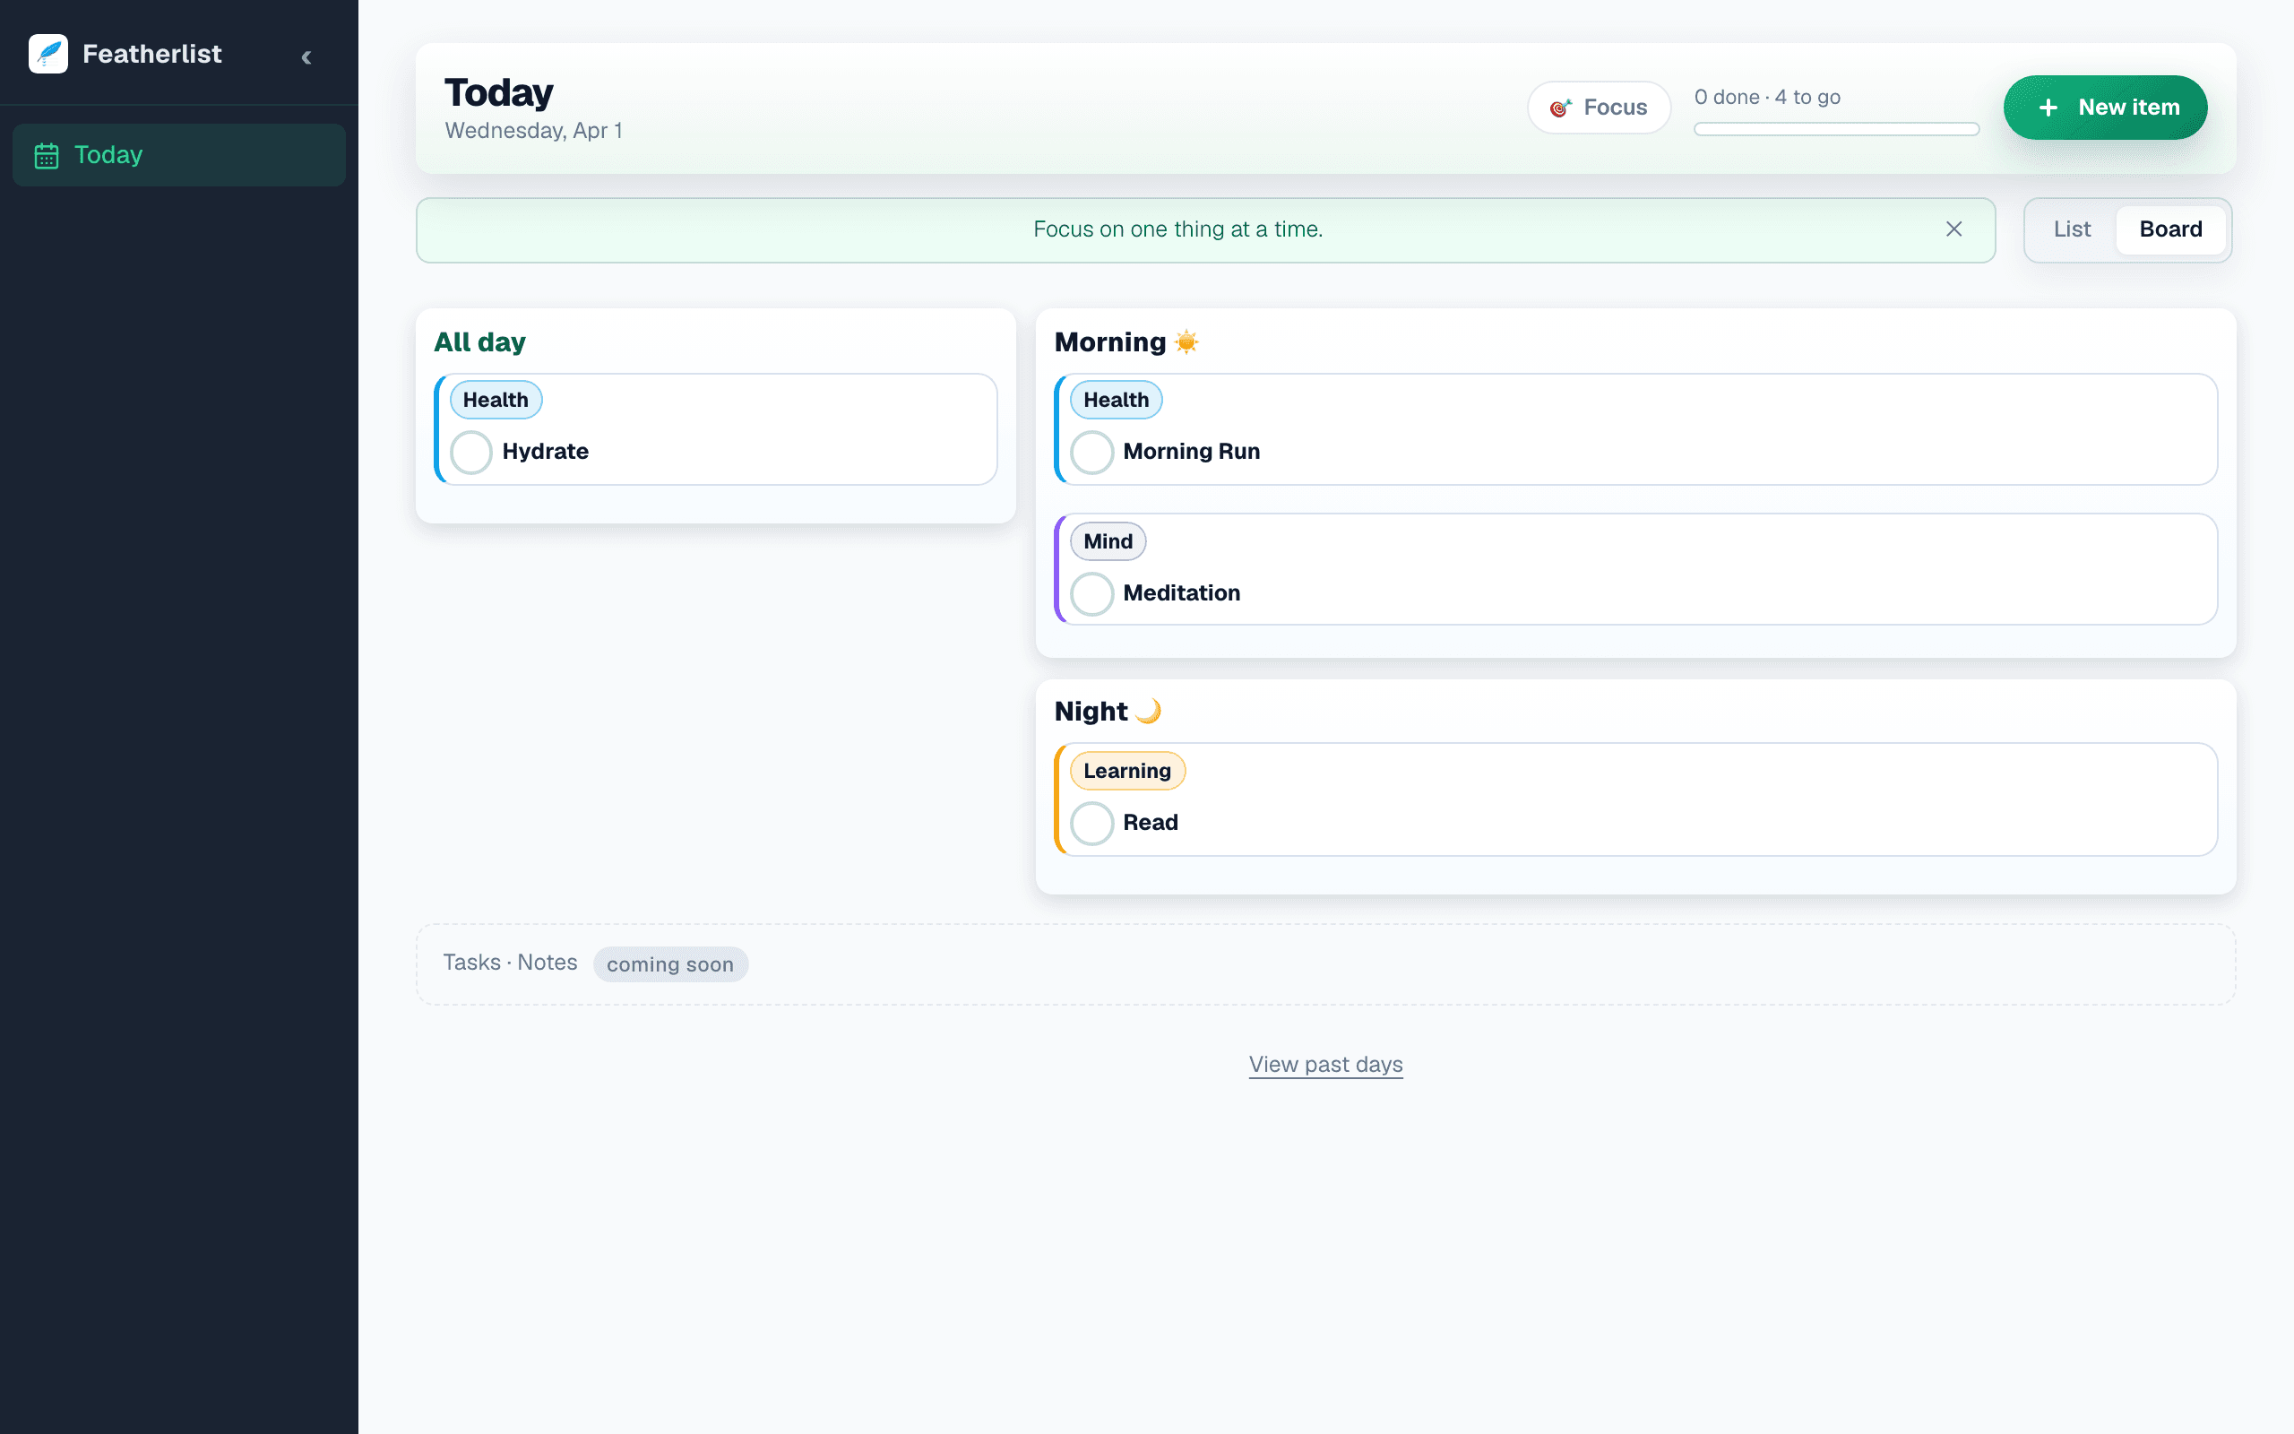Screen dimensions: 2294x1434
Task: Mark Hydrate as done
Action: coord(470,453)
